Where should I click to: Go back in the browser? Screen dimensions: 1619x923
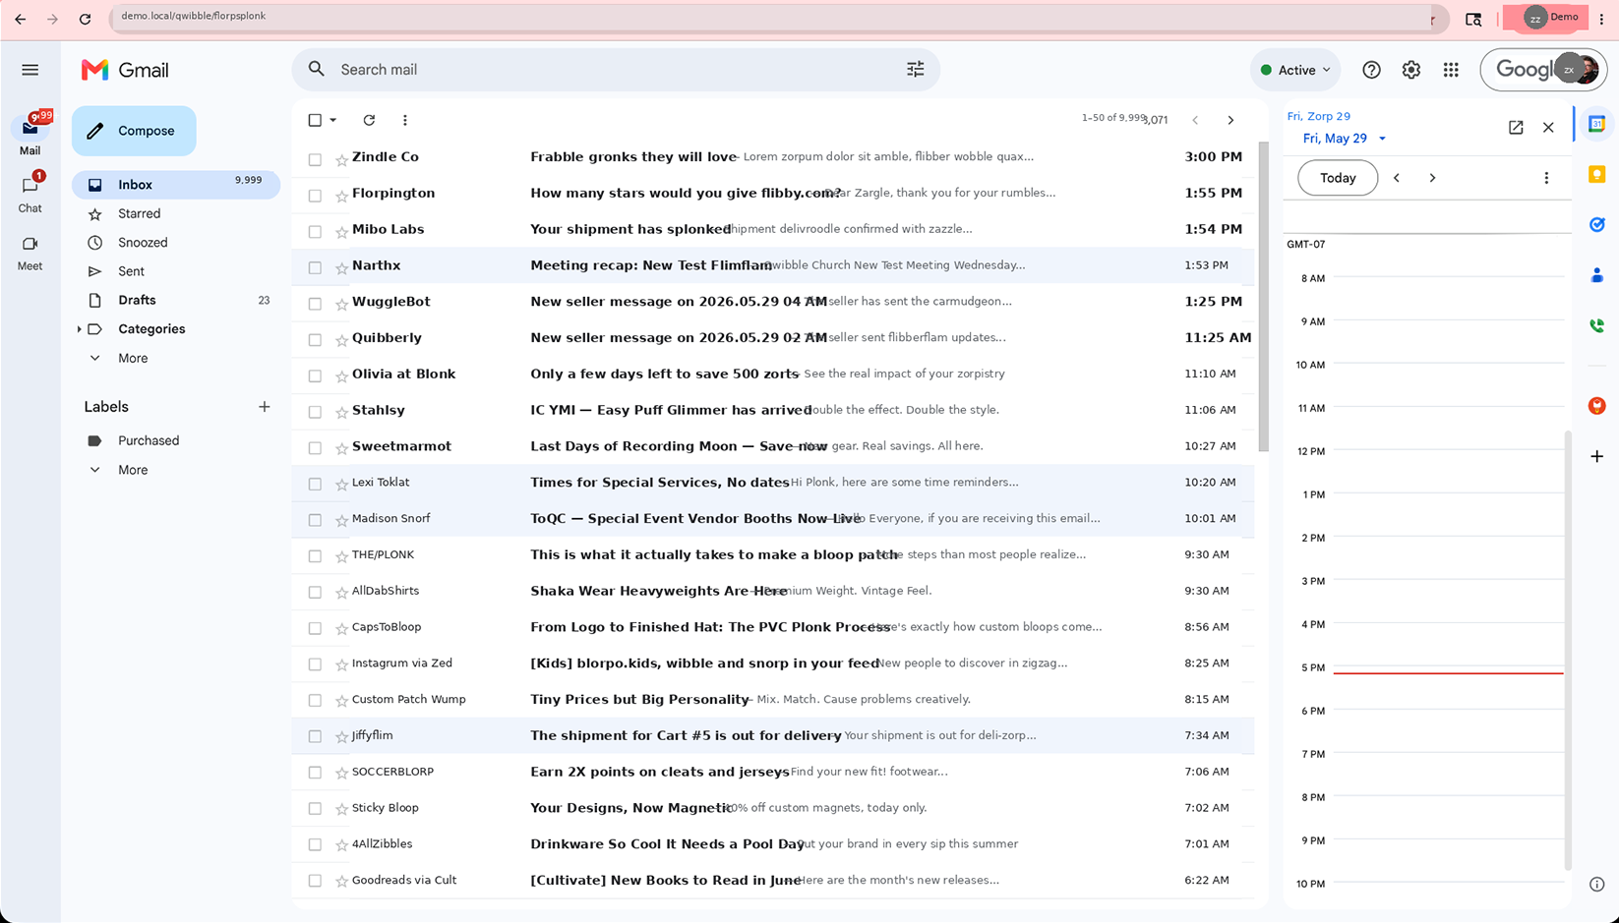coord(20,19)
